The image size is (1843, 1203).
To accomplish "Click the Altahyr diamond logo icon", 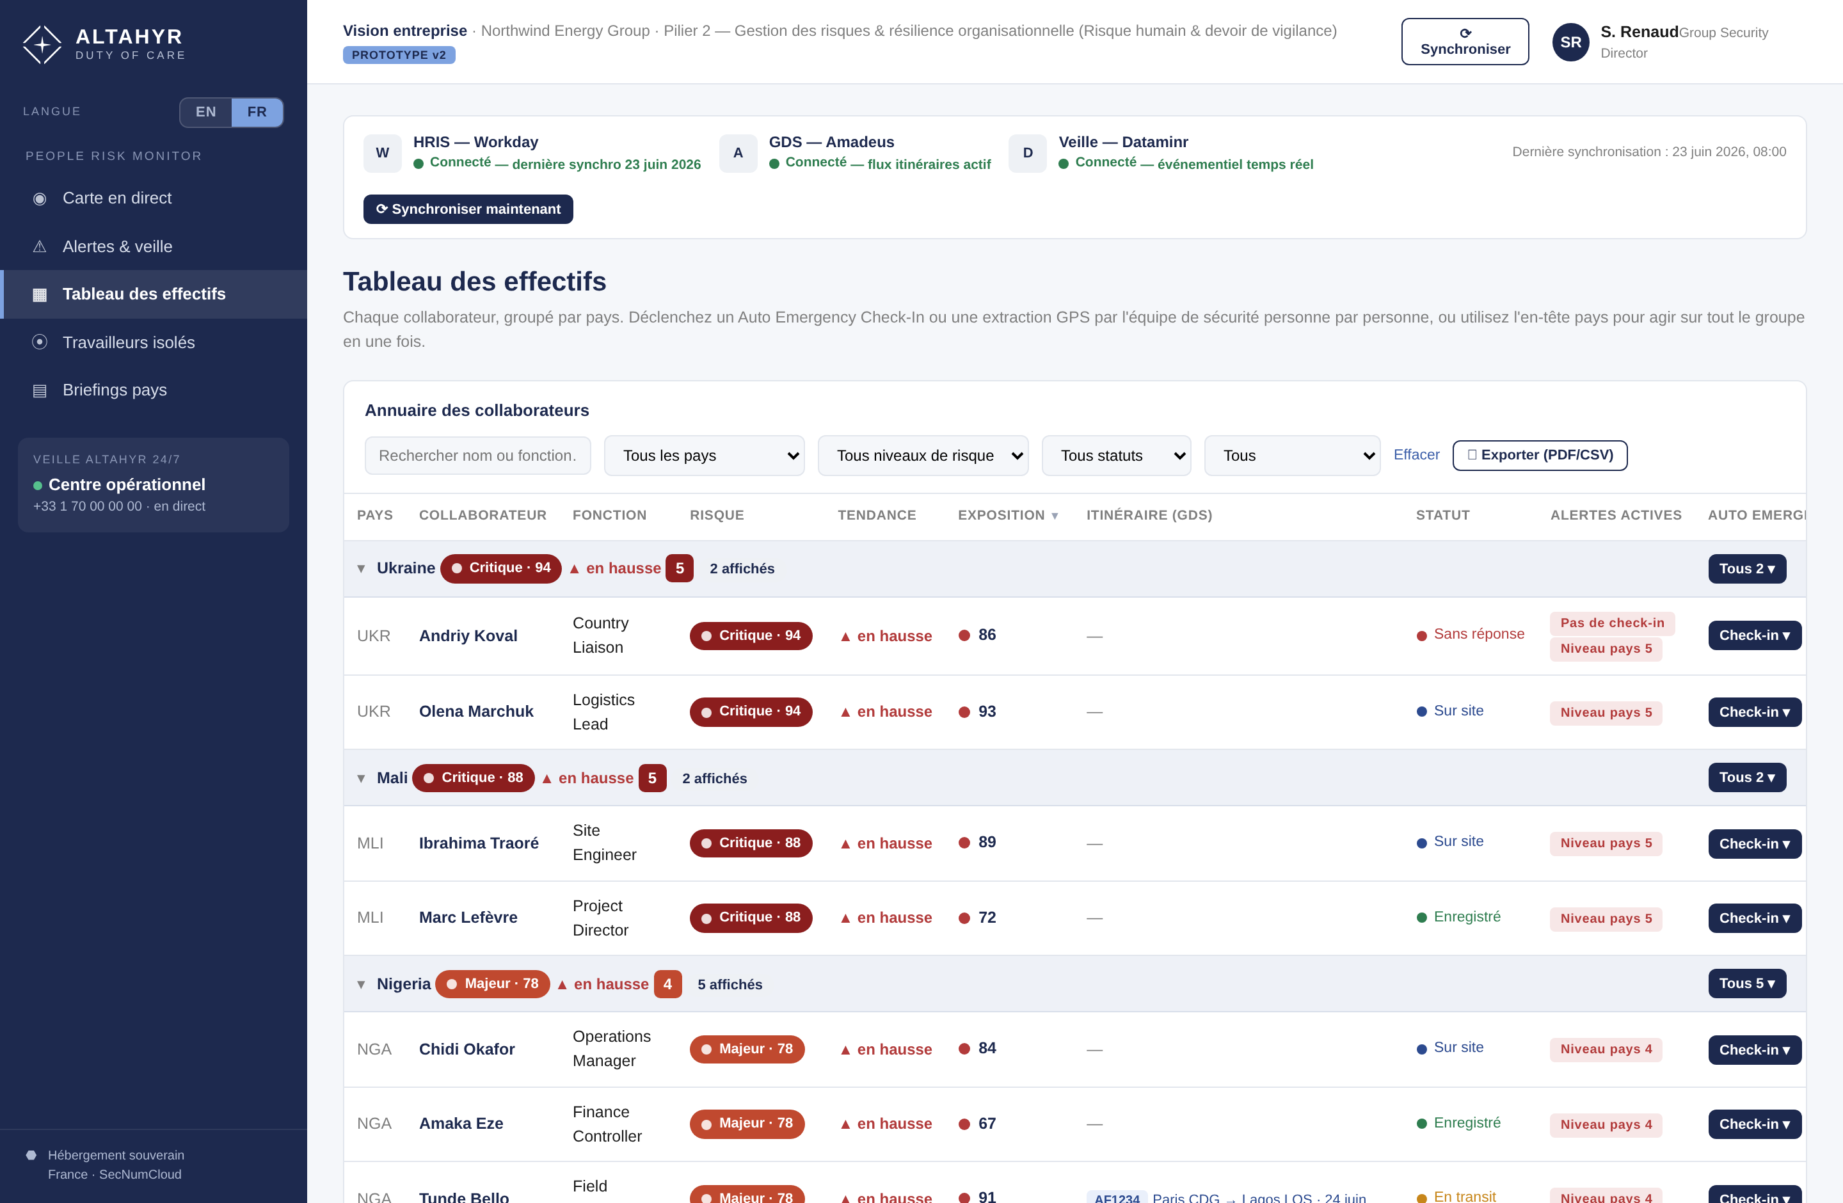I will point(42,44).
